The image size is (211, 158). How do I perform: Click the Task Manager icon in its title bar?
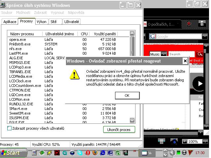tap(3, 5)
